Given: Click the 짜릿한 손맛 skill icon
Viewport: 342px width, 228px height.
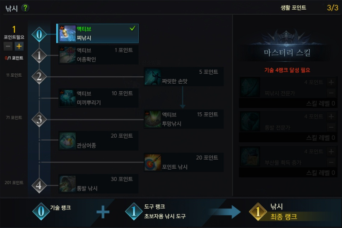Looking at the screenshot, I should (153, 77).
